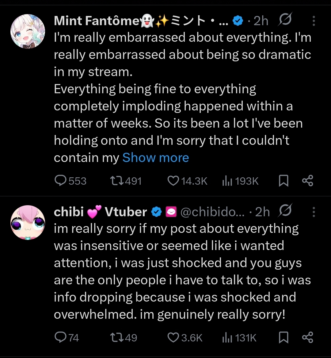Share chibi Vtuber's post
The width and height of the screenshot is (331, 358).
307,337
